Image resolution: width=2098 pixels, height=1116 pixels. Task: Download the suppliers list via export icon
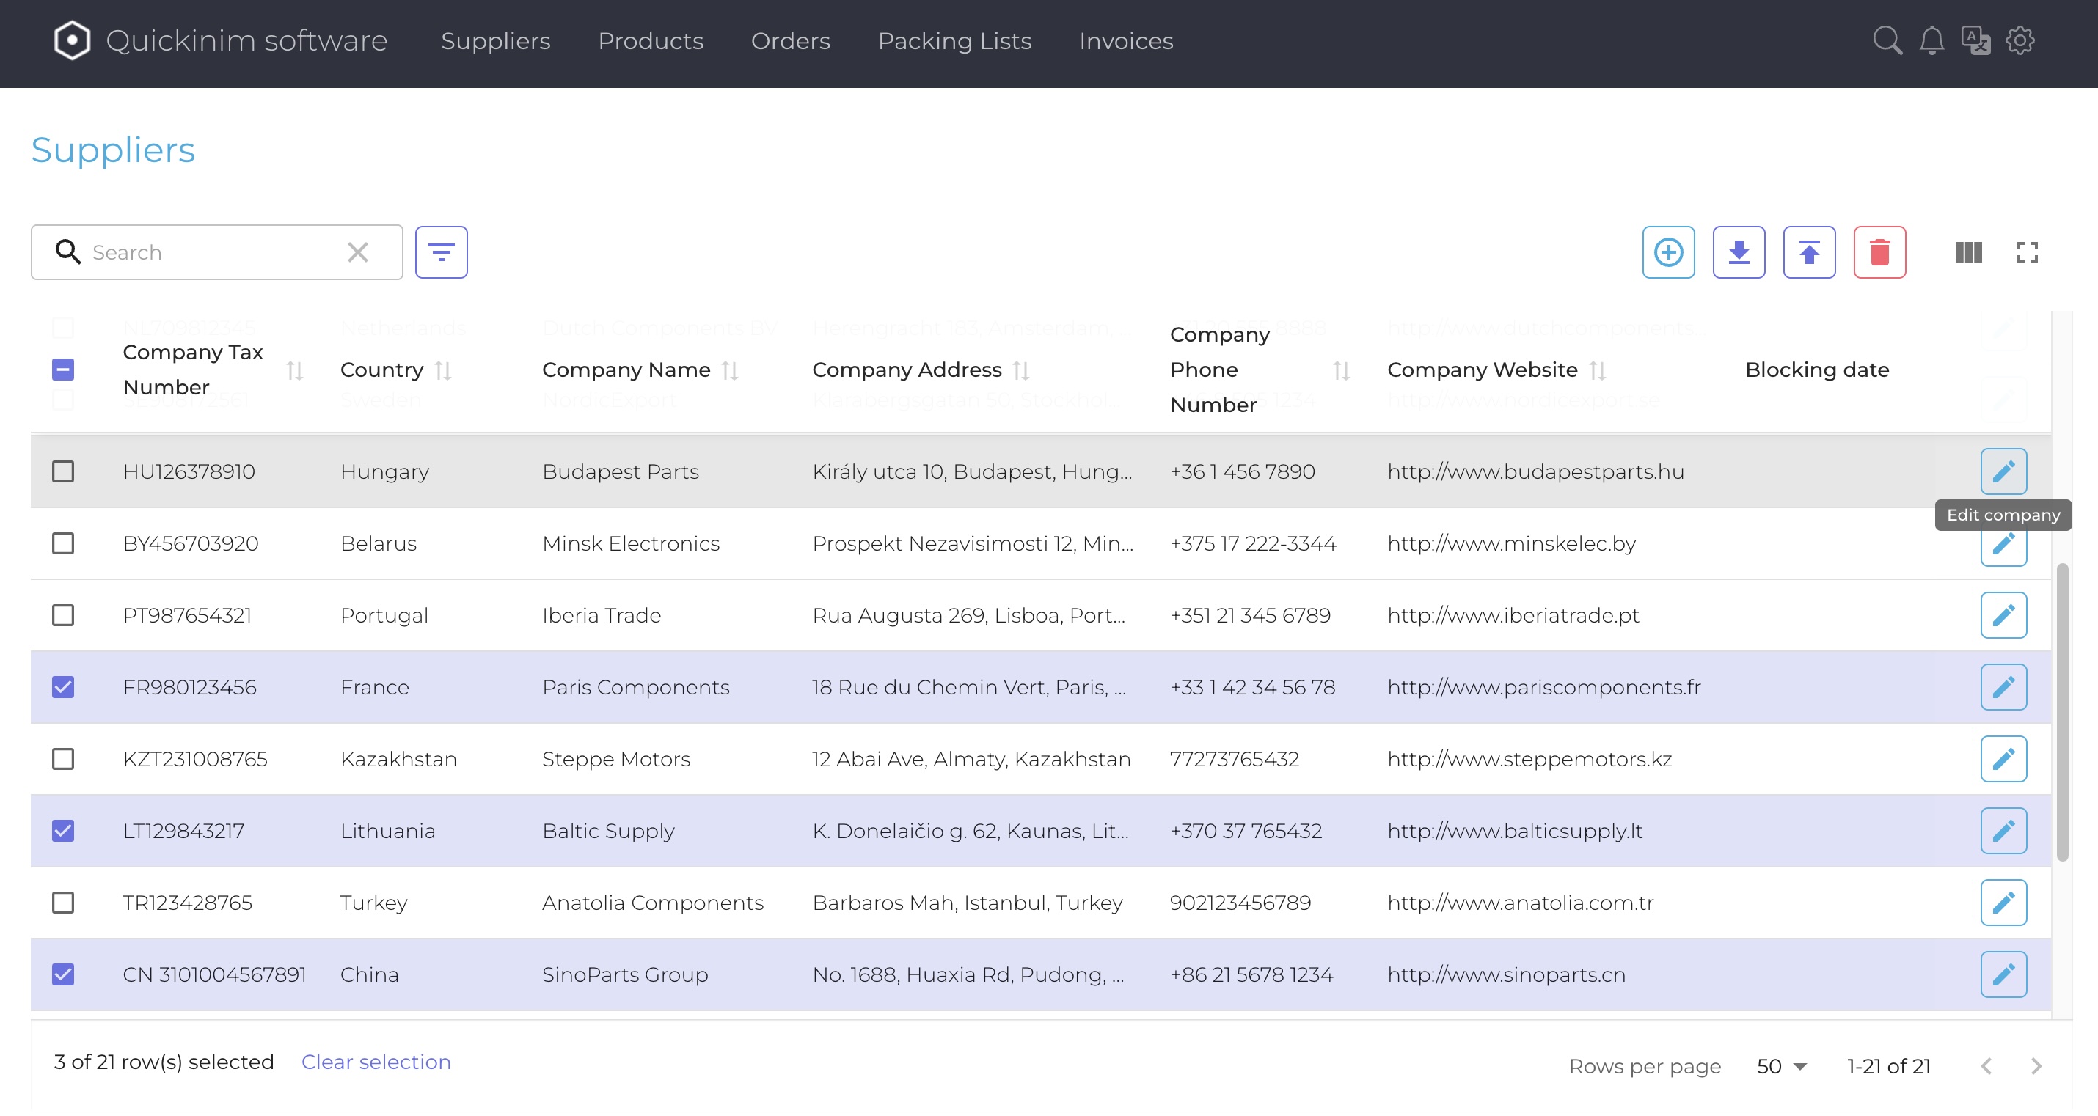click(1739, 252)
